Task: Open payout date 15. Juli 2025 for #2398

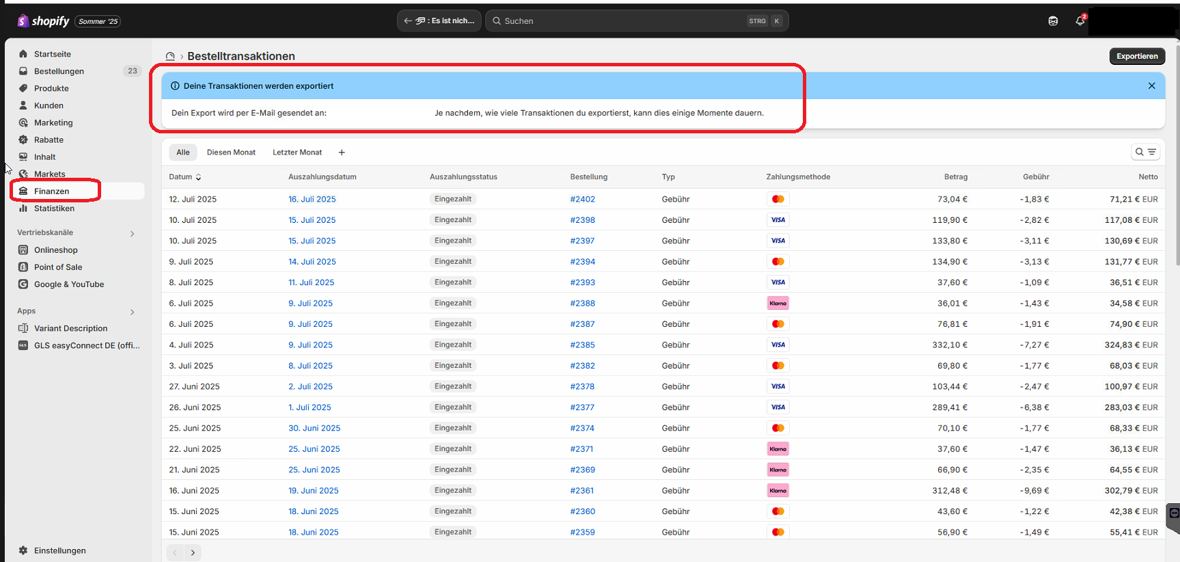Action: pyautogui.click(x=312, y=220)
